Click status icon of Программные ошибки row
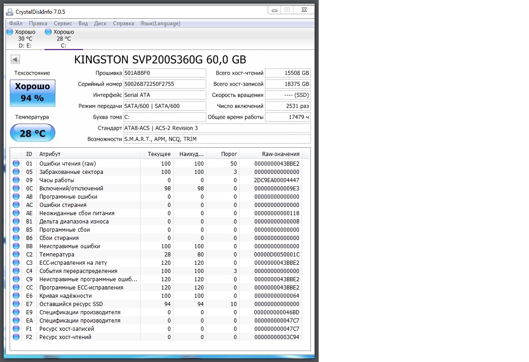Viewport: 529px width, 362px height. click(x=16, y=196)
